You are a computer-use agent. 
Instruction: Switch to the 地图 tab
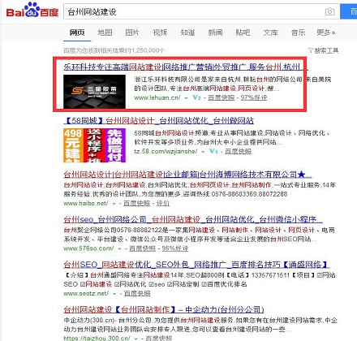point(105,32)
